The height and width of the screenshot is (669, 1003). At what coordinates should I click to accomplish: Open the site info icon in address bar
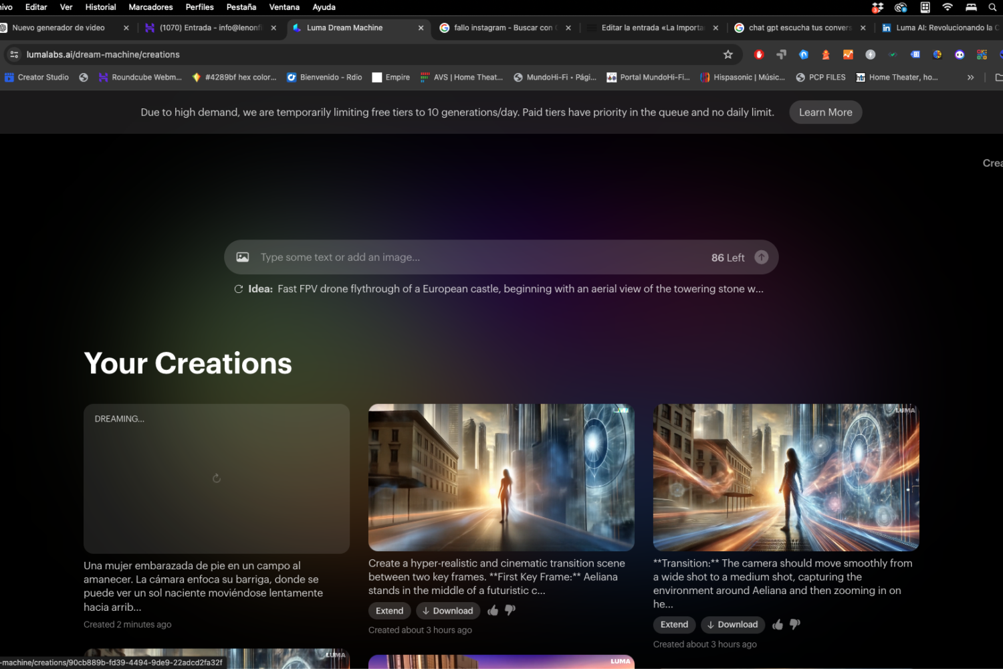pos(14,55)
